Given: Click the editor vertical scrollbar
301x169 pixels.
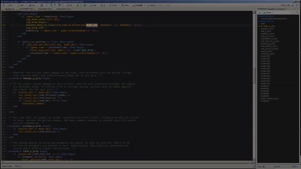Looking at the screenshot, I should pyautogui.click(x=254, y=85).
